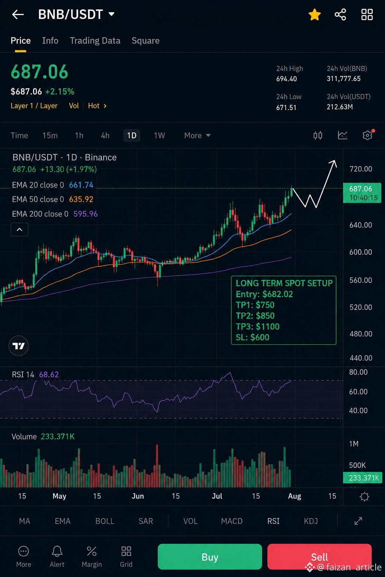The height and width of the screenshot is (577, 385).
Task: Select the KDJ sub-indicator
Action: [x=311, y=521]
